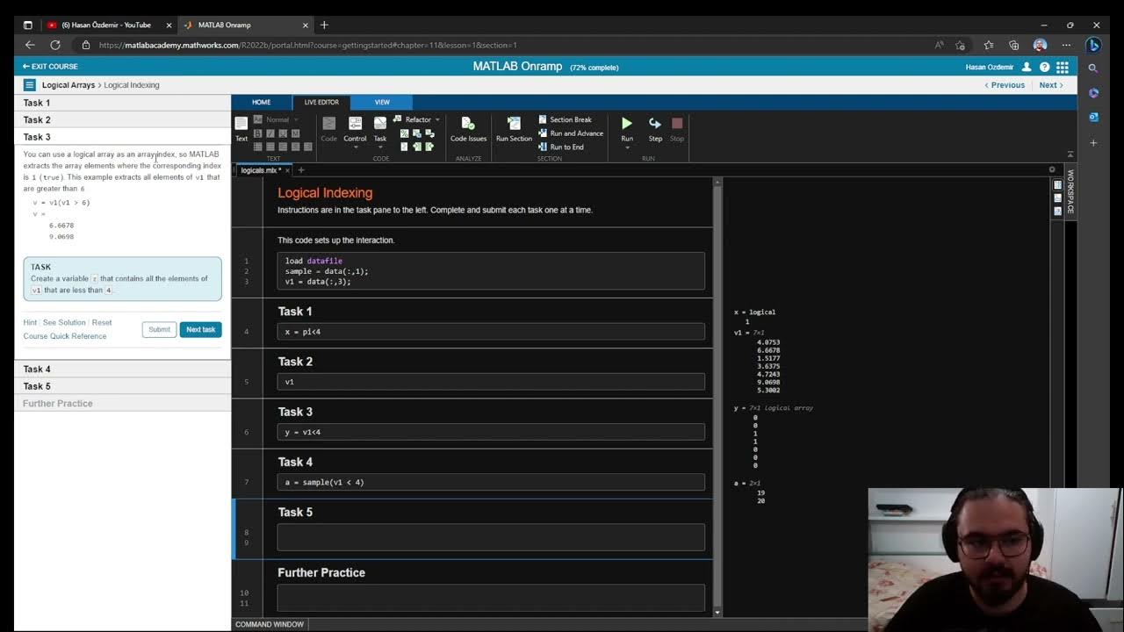Switch to output on right view icon
This screenshot has height=632, width=1124.
pos(1057,185)
